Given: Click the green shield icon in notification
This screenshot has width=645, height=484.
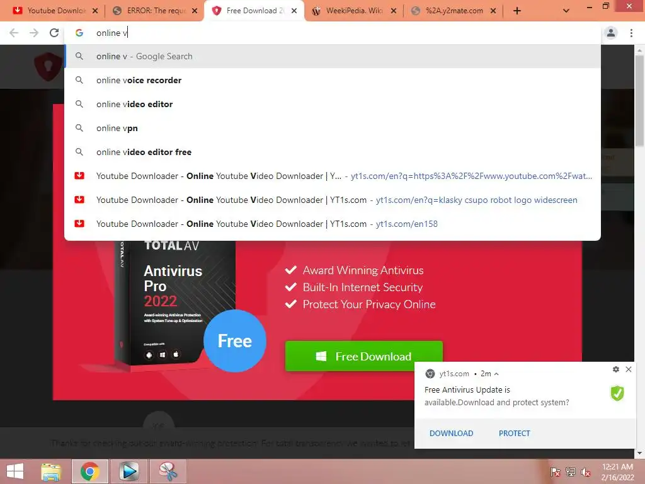Looking at the screenshot, I should 617,393.
